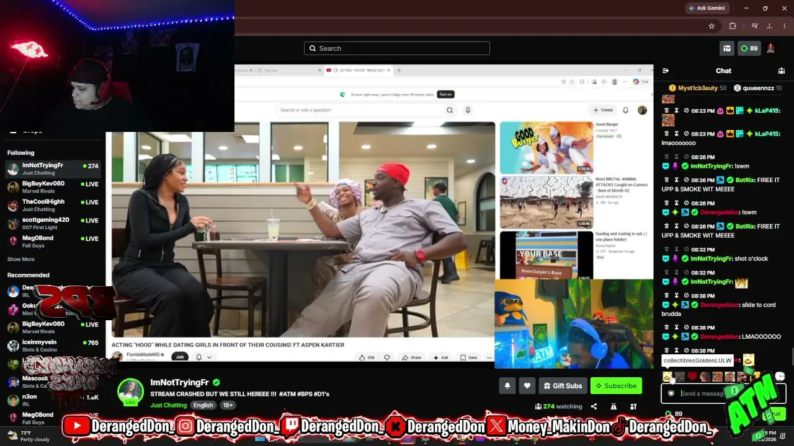Open iceinmyvein in the Recommended list
794x446 pixels.
[53, 346]
